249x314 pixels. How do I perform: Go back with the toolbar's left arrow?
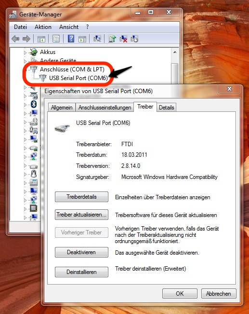pyautogui.click(x=15, y=39)
